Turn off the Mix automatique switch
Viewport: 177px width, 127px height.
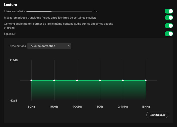(169, 18)
